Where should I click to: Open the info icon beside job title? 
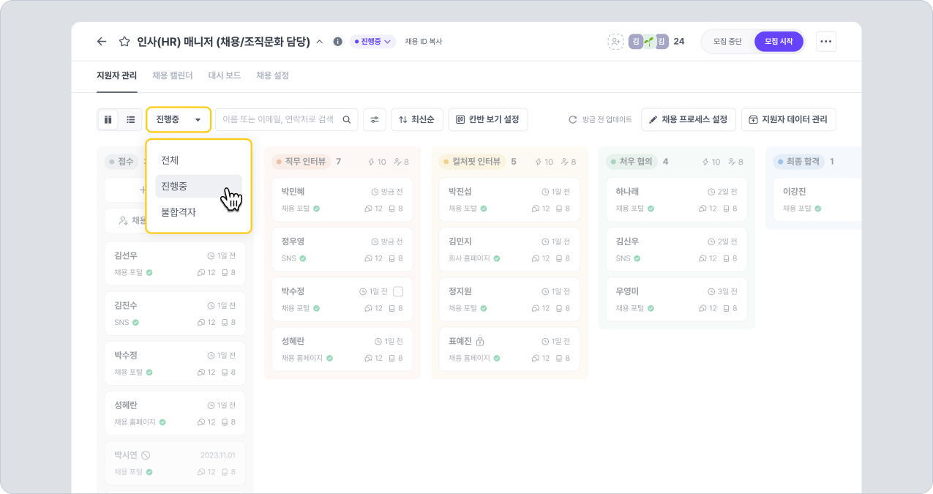(337, 42)
